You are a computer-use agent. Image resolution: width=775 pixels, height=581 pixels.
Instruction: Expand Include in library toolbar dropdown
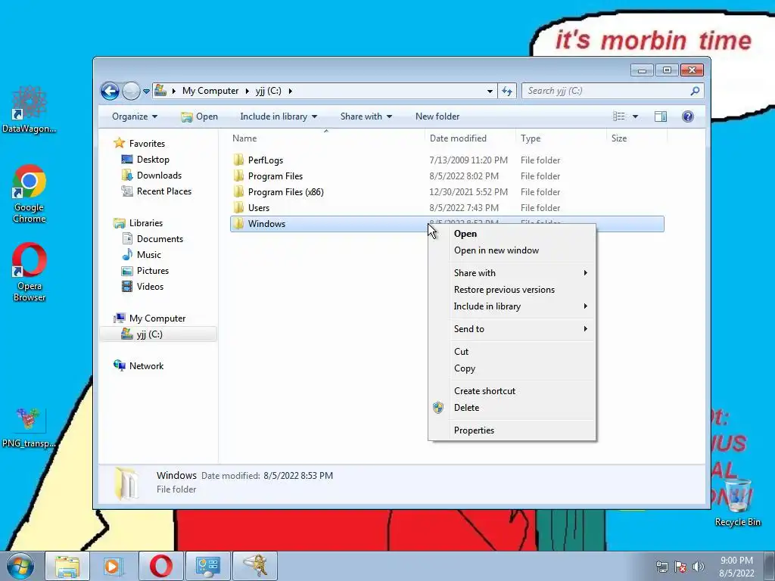pyautogui.click(x=279, y=117)
